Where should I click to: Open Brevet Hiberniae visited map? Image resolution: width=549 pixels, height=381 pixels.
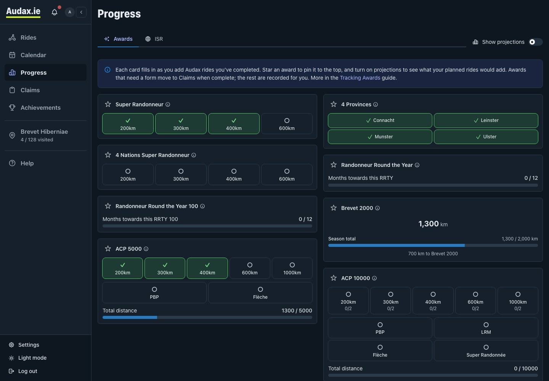[46, 135]
